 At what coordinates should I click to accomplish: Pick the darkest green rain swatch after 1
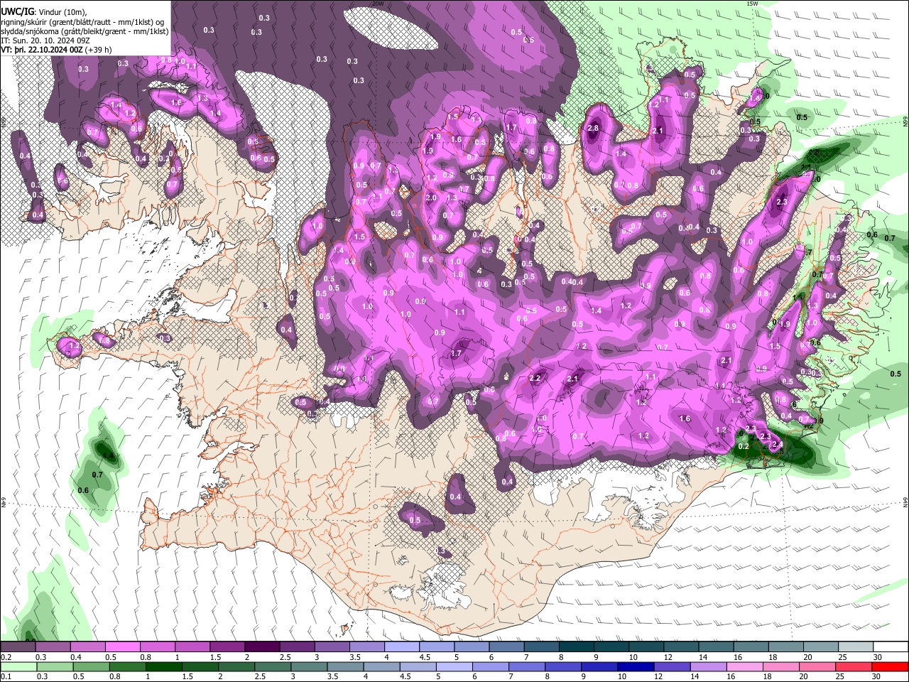[x=163, y=667]
